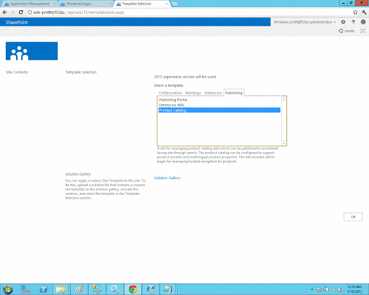This screenshot has height=295, width=369.
Task: Click the smiley feedback icon
Action: click(363, 22)
